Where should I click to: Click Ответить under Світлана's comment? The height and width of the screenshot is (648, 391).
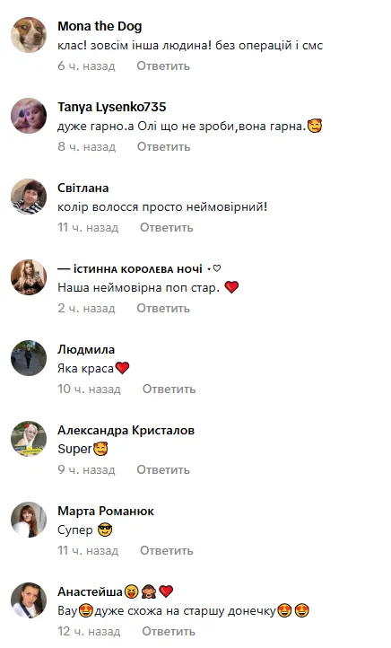click(167, 228)
